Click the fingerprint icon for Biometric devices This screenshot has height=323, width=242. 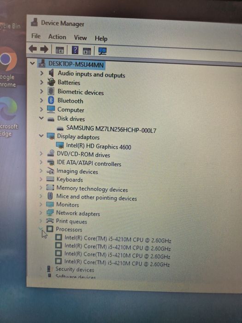click(51, 91)
